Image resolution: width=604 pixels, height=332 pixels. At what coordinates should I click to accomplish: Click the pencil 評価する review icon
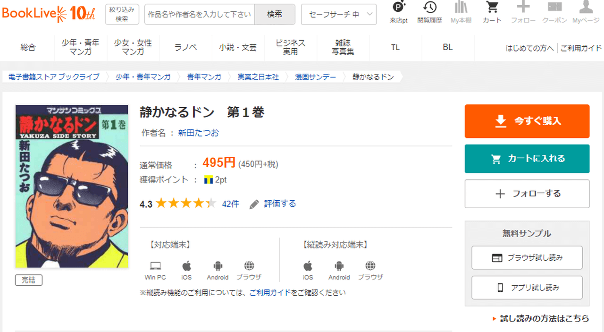tap(254, 204)
